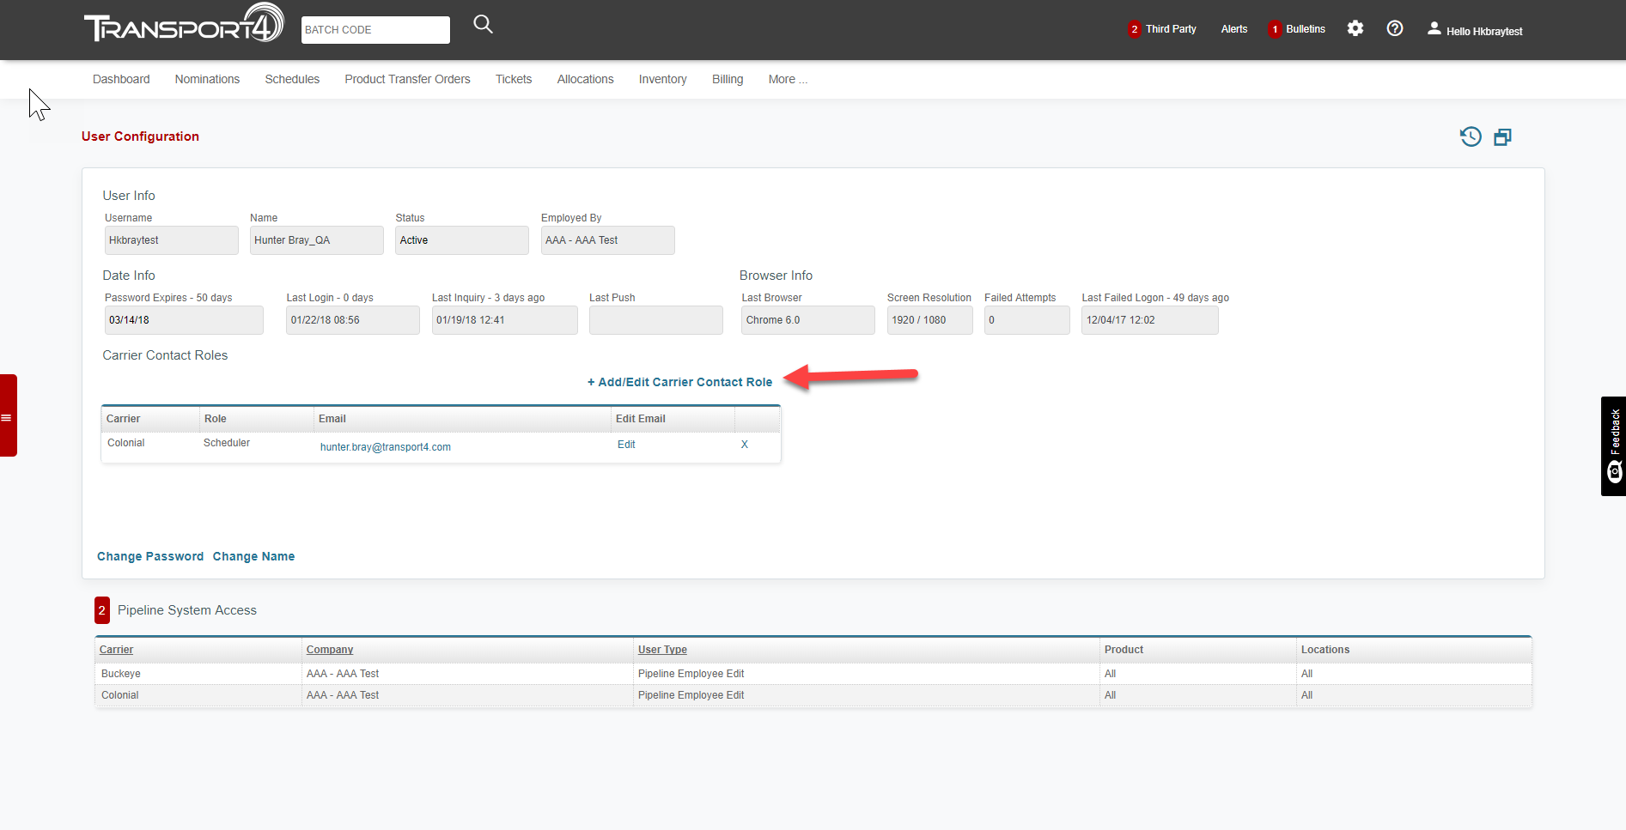Click Add/Edit Carrier Contact Role

pyautogui.click(x=679, y=382)
